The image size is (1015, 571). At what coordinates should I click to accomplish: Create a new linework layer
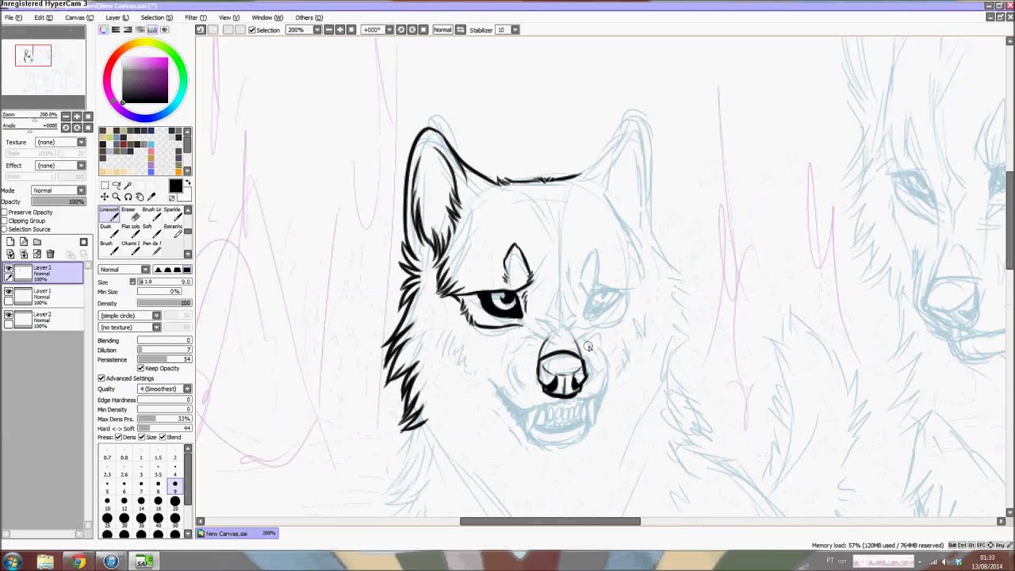coord(24,242)
